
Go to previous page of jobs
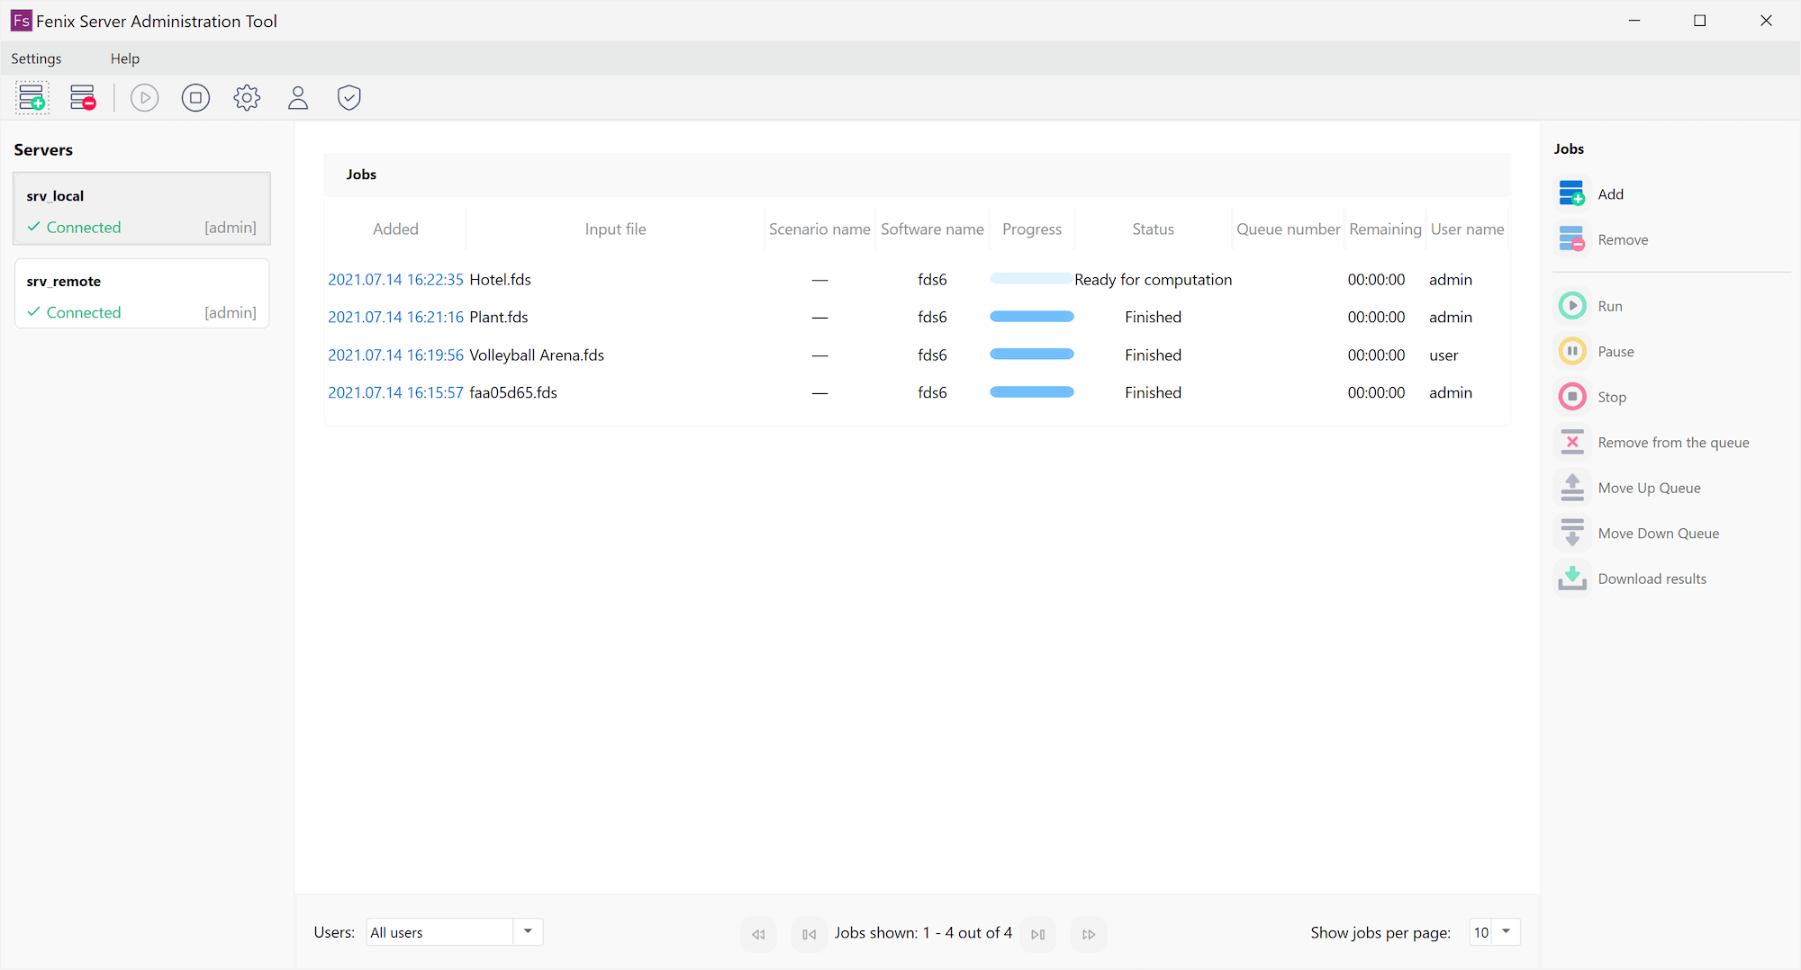coord(809,934)
